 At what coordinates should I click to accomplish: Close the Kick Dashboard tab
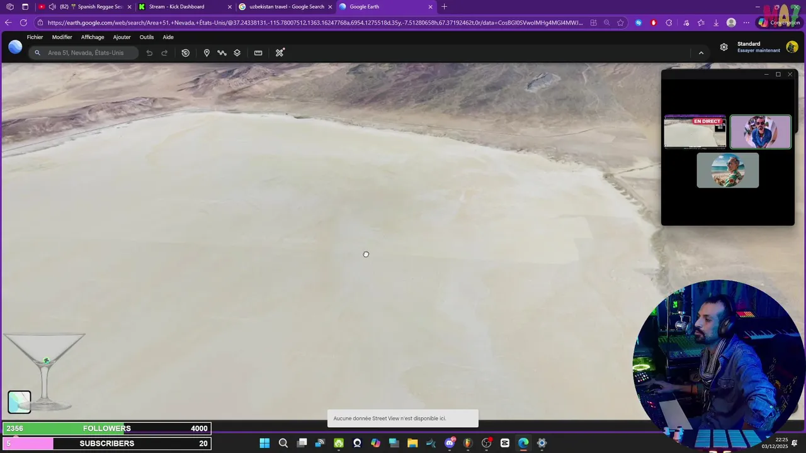point(230,7)
